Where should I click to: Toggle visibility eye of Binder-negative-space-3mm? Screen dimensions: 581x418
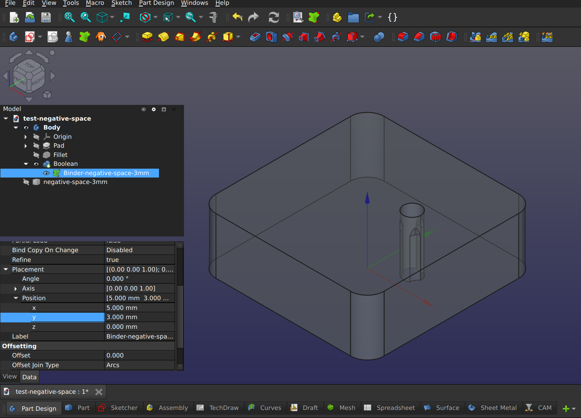point(46,173)
